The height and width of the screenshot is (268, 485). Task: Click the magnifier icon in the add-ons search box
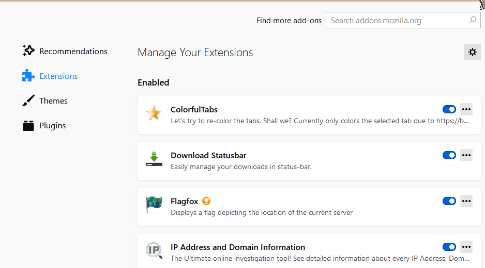[x=473, y=20]
